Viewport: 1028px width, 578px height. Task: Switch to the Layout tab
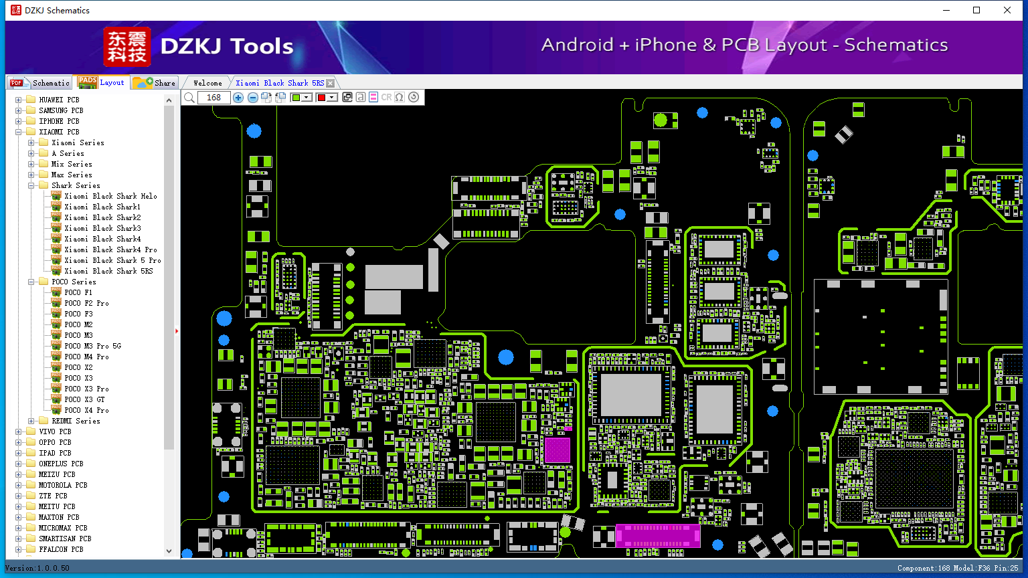[101, 82]
